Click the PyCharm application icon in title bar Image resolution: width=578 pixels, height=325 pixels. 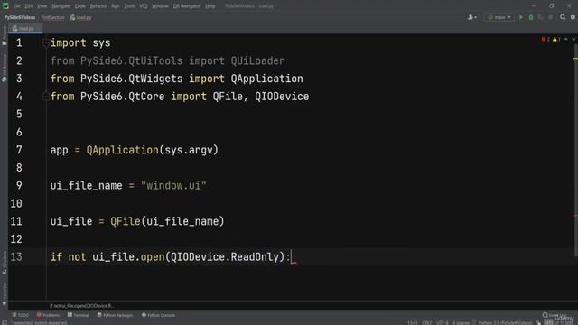[x=5, y=5]
